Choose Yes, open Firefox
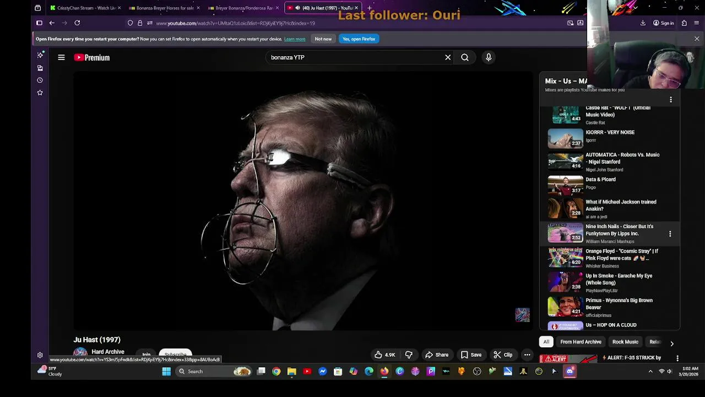This screenshot has width=705, height=397. pos(359,39)
